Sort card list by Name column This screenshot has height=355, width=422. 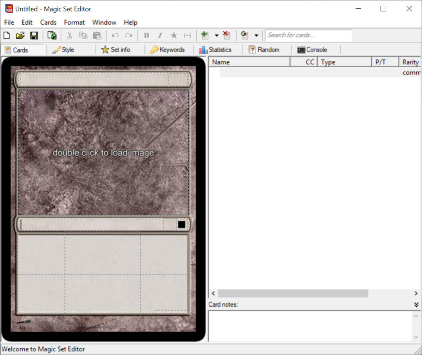pos(249,62)
